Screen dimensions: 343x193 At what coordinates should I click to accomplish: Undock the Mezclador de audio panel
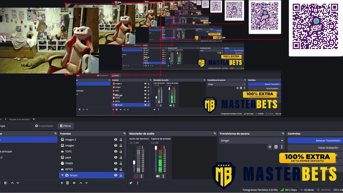215,133
